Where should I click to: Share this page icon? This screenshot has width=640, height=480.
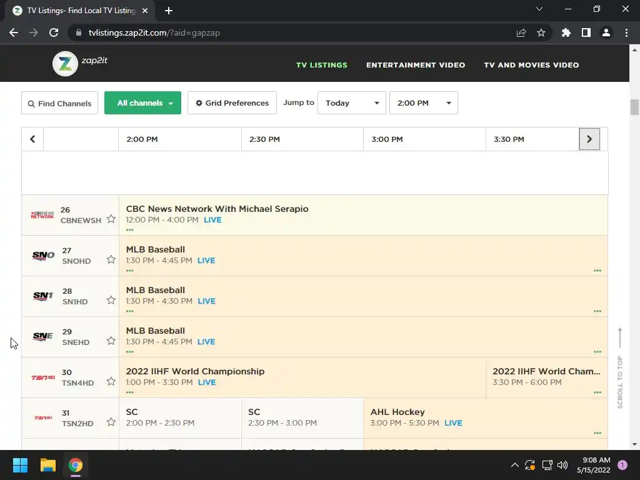tap(521, 32)
